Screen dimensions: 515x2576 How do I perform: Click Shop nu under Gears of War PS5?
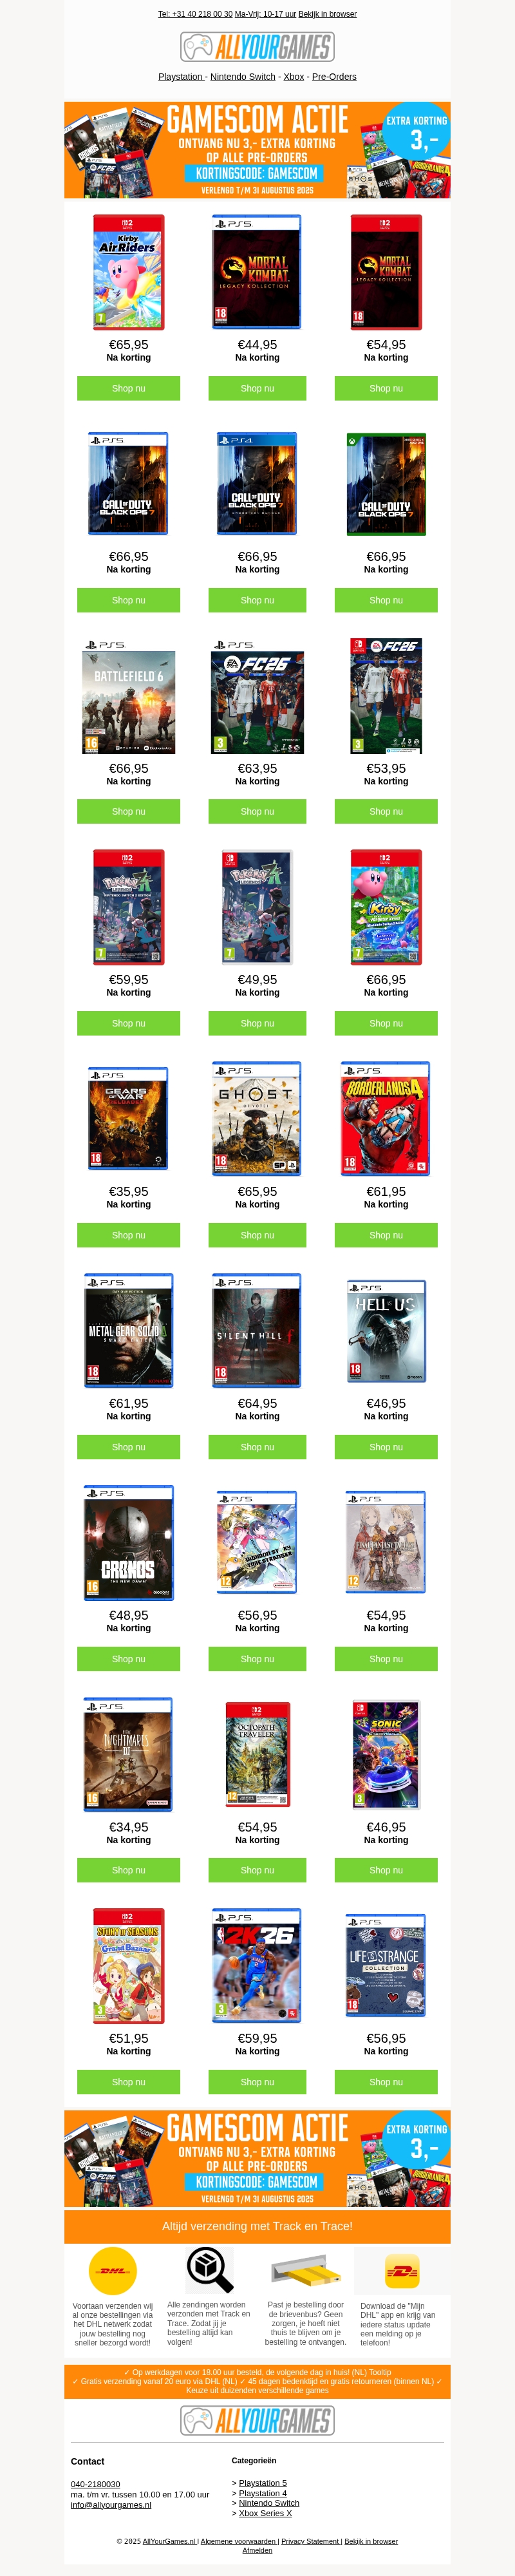pyautogui.click(x=128, y=1235)
